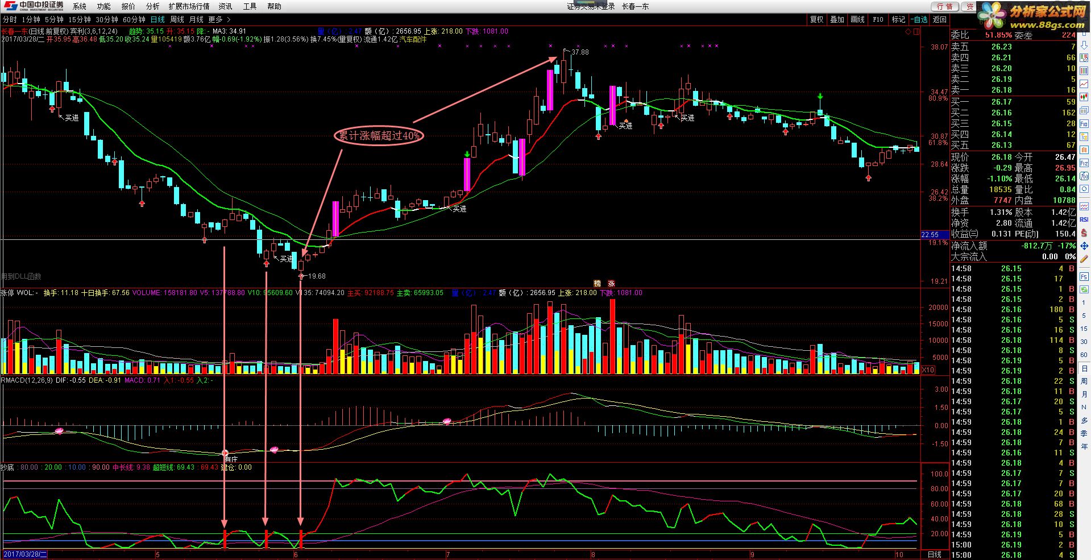
Task: Select the 周 weekly period sidebar button
Action: 1084,381
